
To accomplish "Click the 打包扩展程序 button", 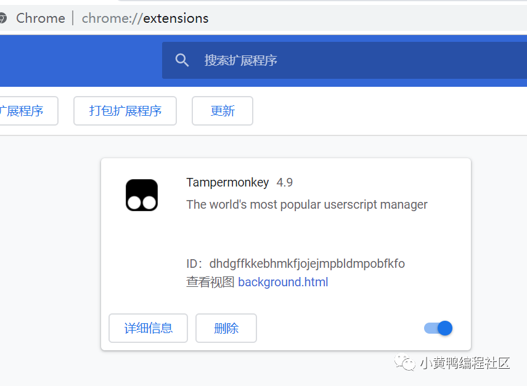I will (x=125, y=111).
